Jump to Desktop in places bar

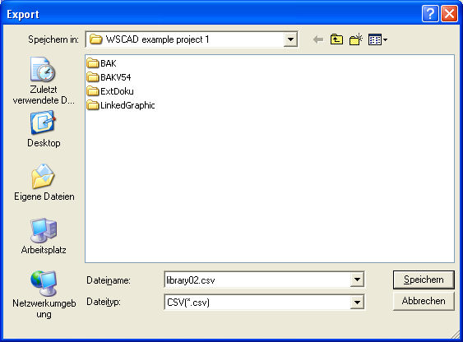[x=44, y=129]
